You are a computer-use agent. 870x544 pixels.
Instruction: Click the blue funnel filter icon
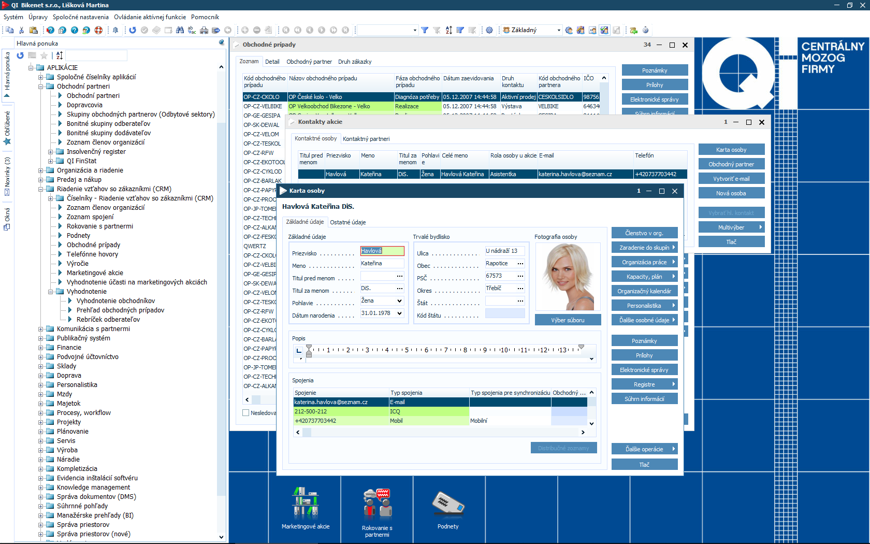tap(425, 30)
